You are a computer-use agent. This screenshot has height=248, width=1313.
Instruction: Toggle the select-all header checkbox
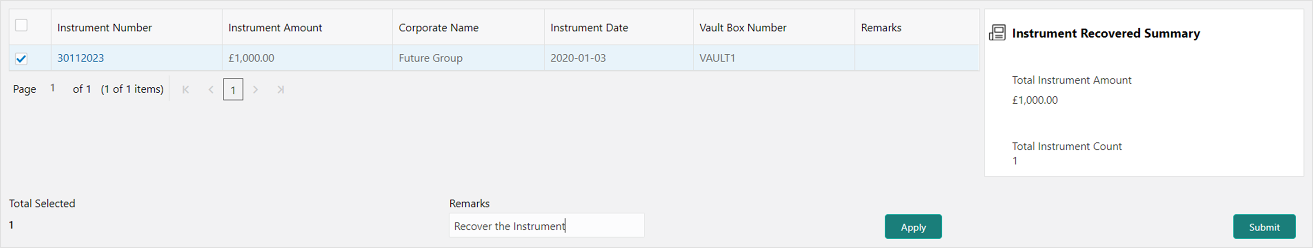[x=21, y=26]
